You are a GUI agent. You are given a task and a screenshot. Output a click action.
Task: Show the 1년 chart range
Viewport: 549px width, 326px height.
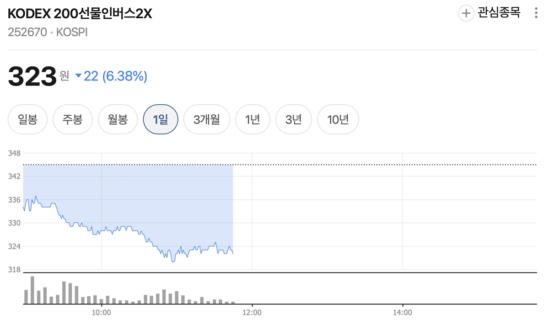click(x=253, y=120)
